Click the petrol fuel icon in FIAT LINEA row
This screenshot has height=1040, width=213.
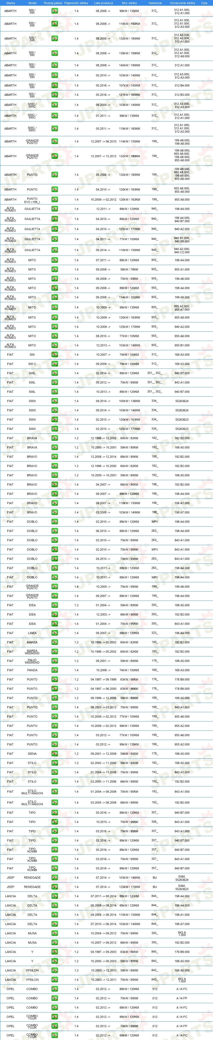pyautogui.click(x=54, y=633)
